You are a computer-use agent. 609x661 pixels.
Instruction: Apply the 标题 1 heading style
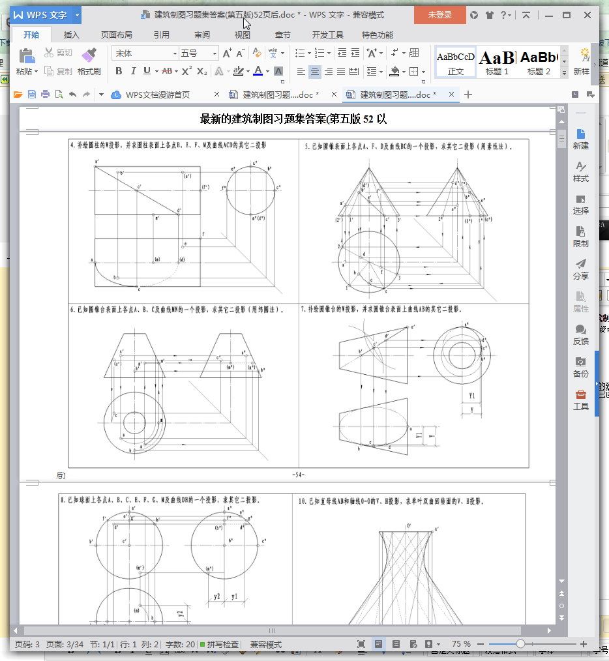tap(498, 62)
